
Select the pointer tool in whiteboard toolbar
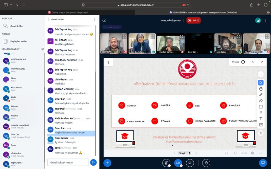pos(260,83)
